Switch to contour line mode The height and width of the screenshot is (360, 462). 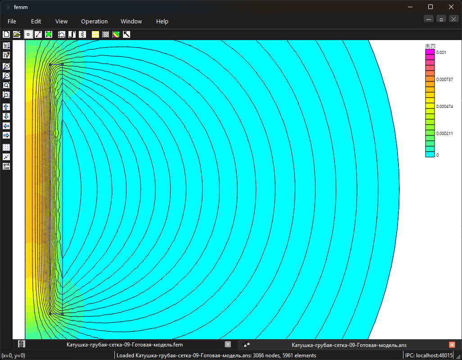[38, 35]
